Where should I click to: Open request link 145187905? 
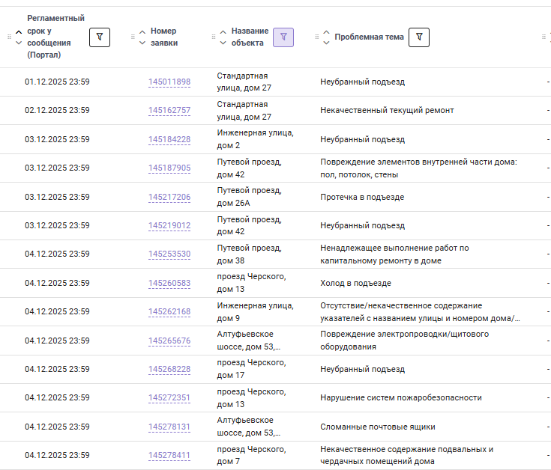pyautogui.click(x=169, y=168)
